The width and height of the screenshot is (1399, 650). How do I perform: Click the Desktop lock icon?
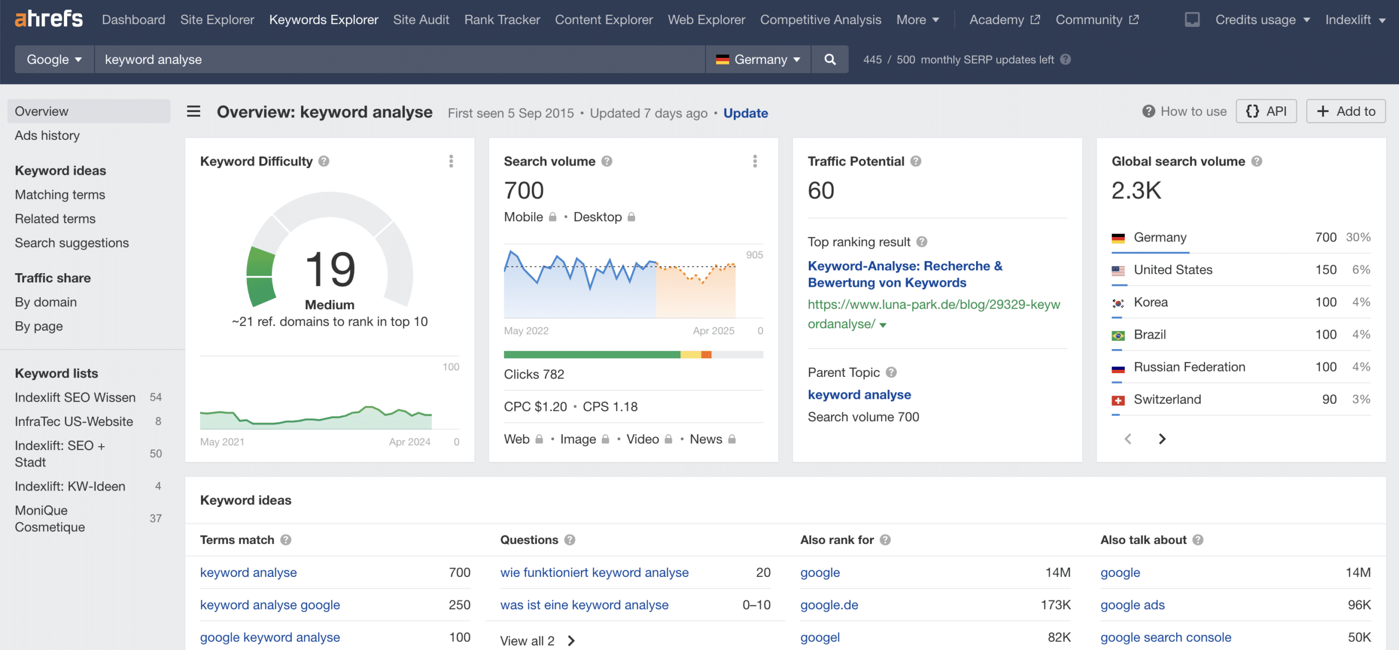pyautogui.click(x=631, y=217)
